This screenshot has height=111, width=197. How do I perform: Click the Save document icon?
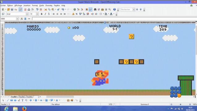(12, 10)
